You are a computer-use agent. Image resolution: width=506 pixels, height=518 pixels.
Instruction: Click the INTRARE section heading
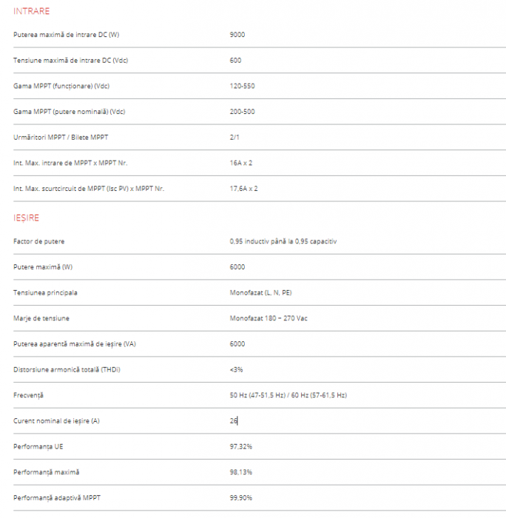(32, 11)
